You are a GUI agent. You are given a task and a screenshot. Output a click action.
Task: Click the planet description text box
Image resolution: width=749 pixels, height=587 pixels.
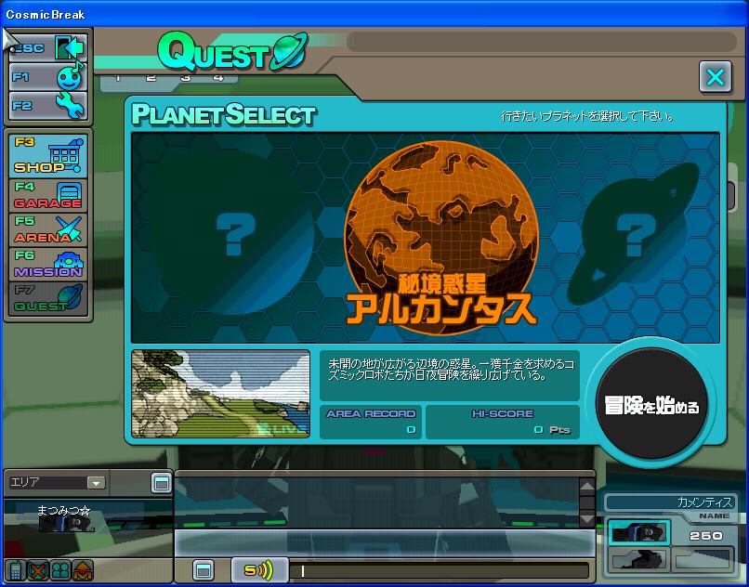click(x=449, y=375)
